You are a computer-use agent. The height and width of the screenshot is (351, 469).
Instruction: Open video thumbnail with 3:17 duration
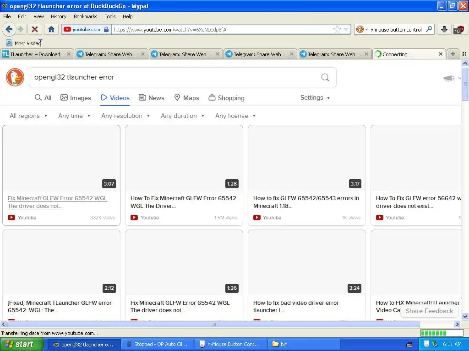(x=306, y=158)
